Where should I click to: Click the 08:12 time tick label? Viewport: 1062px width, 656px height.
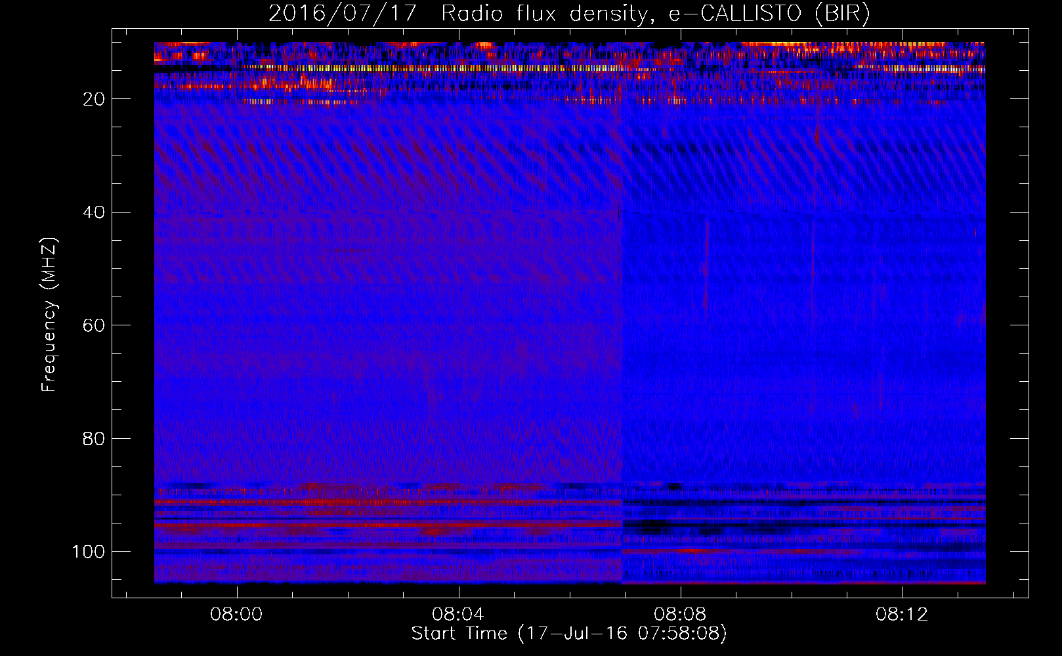click(903, 614)
